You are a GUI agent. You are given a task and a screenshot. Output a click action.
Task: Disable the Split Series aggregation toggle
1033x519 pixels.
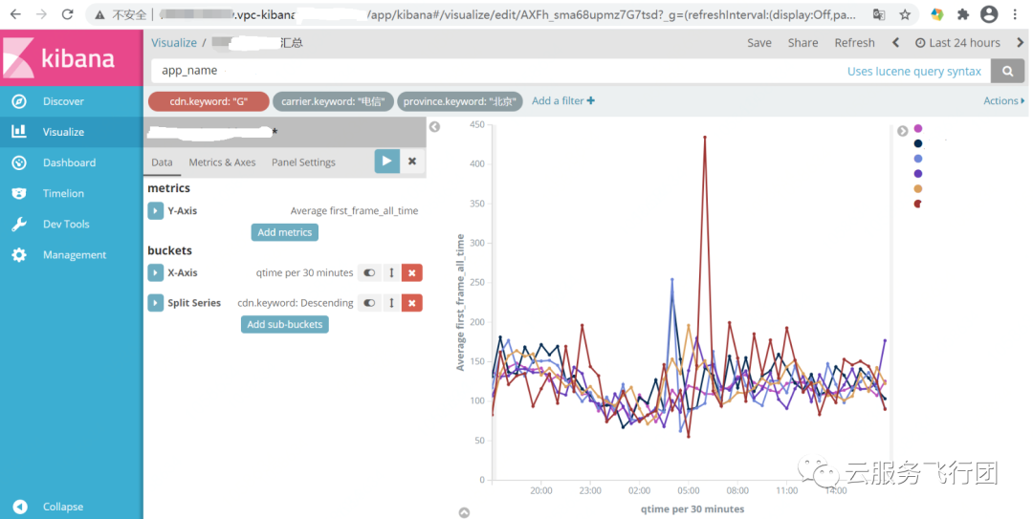click(369, 303)
